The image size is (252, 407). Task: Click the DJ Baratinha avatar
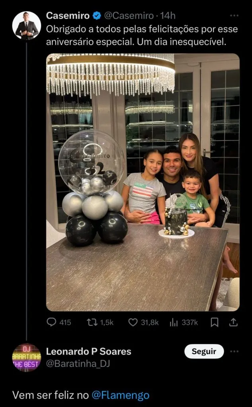pyautogui.click(x=26, y=358)
